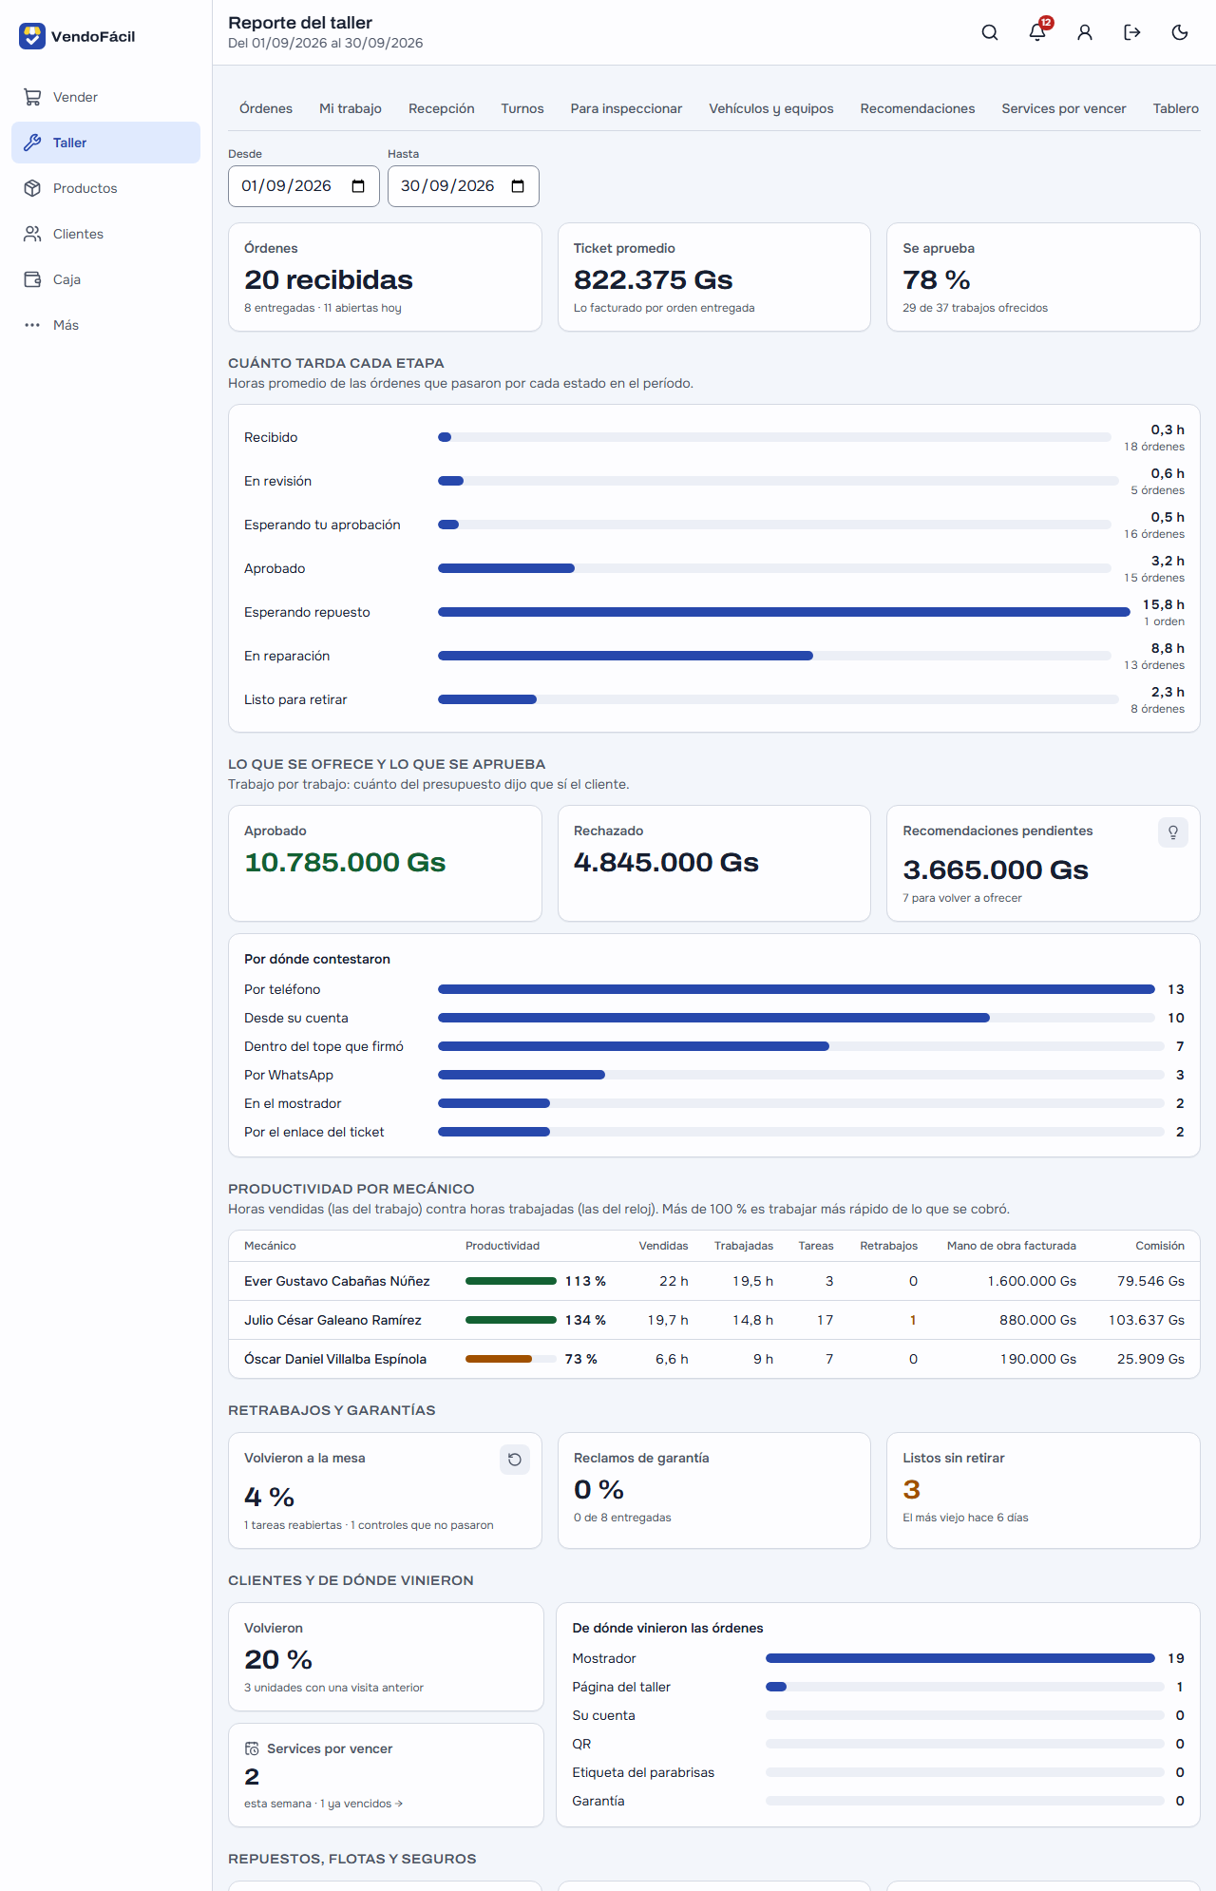The height and width of the screenshot is (1891, 1216).
Task: Open the Turnos tab
Action: (x=522, y=108)
